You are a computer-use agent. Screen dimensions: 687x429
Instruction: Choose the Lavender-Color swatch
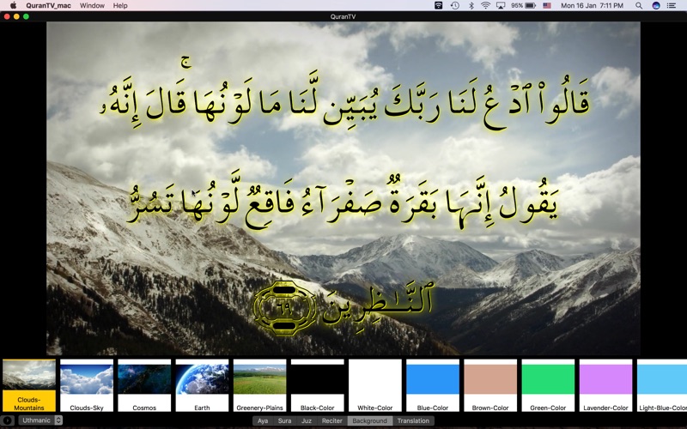[x=606, y=385]
